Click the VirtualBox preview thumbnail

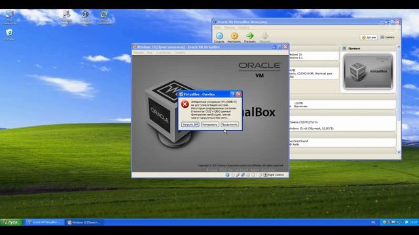pos(368,71)
